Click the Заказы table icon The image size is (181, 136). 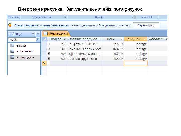(12, 45)
